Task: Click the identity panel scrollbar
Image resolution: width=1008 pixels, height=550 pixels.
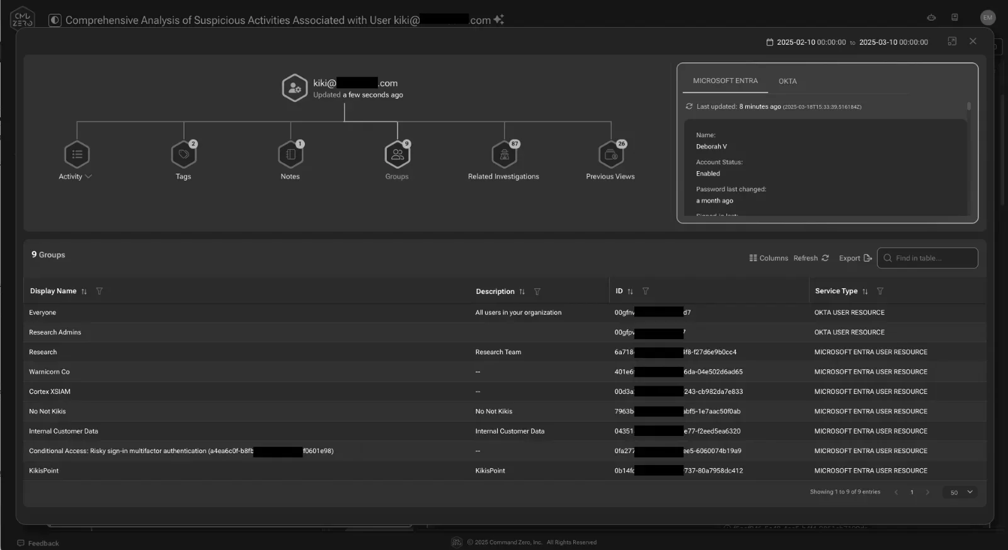Action: tap(969, 106)
